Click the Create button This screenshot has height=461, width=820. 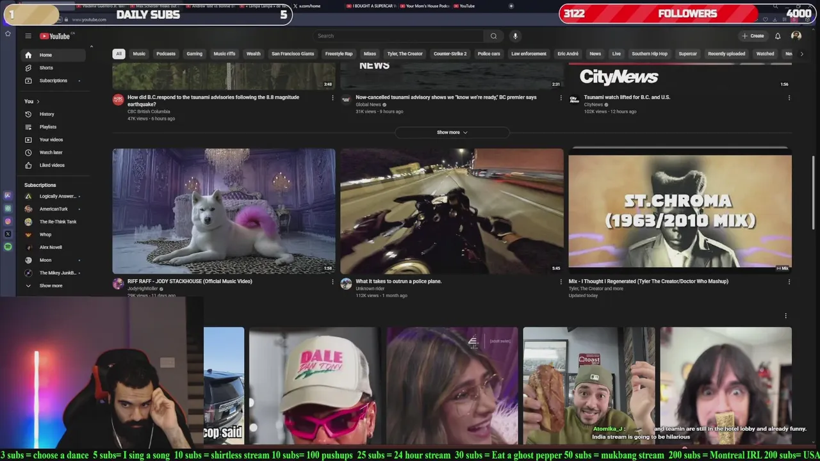(753, 36)
